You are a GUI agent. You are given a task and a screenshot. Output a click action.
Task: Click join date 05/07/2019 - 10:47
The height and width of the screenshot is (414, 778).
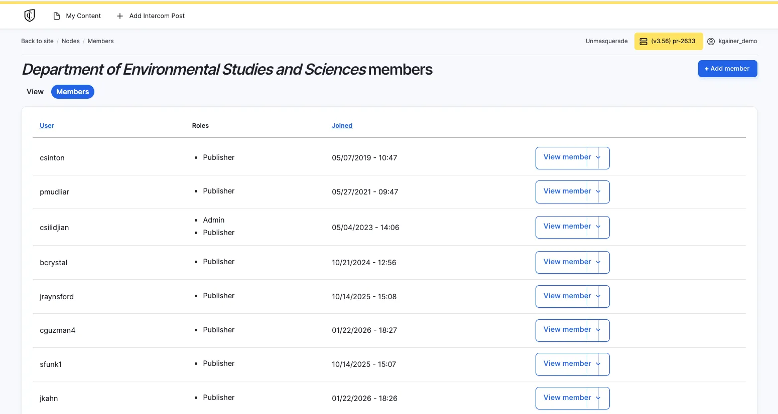(x=364, y=158)
